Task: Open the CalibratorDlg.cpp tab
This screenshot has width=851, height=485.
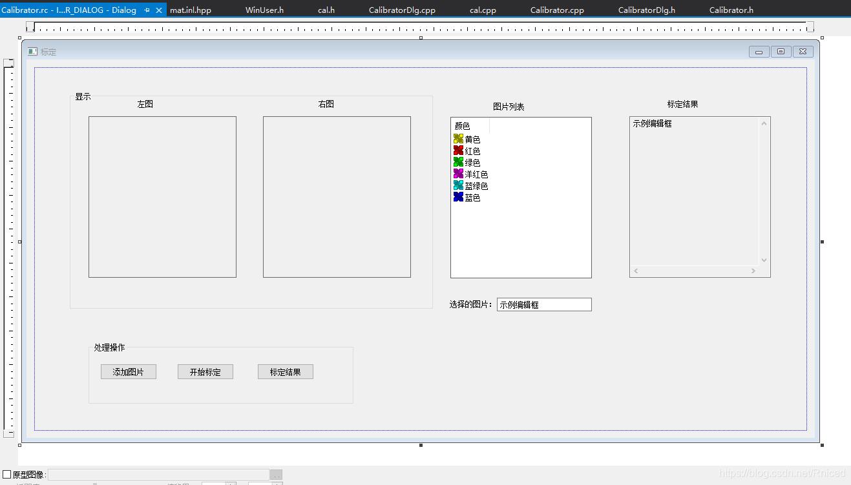Action: pos(402,10)
